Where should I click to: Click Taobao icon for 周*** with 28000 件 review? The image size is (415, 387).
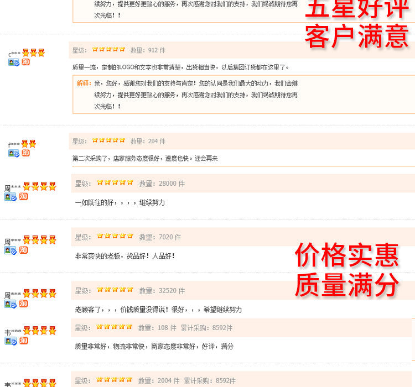[x=24, y=197]
